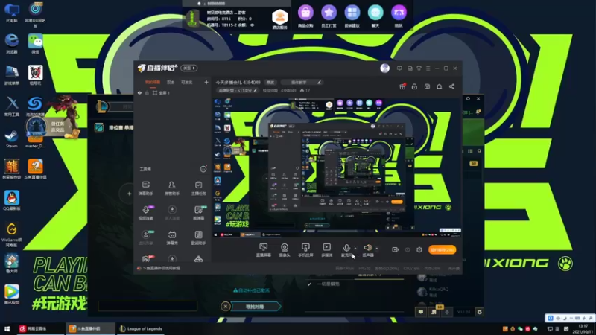The image size is (596, 335).
Task: Open the 主播任务 streamer tasks tool
Action: pyautogui.click(x=198, y=188)
